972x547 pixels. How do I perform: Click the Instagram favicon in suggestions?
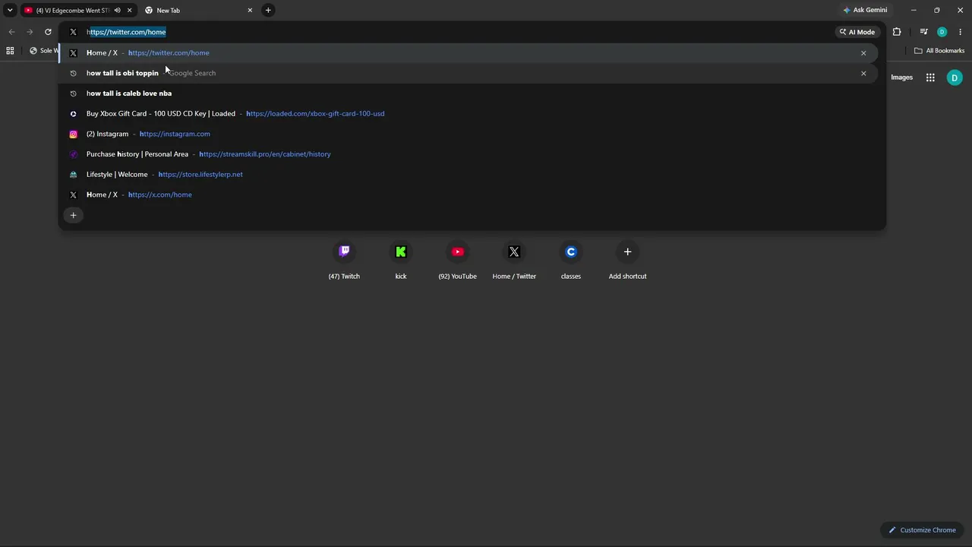tap(73, 134)
